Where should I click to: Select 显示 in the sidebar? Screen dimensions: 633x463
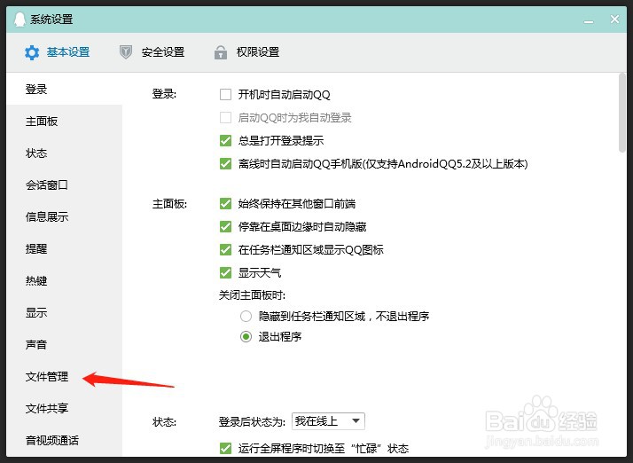pos(64,313)
